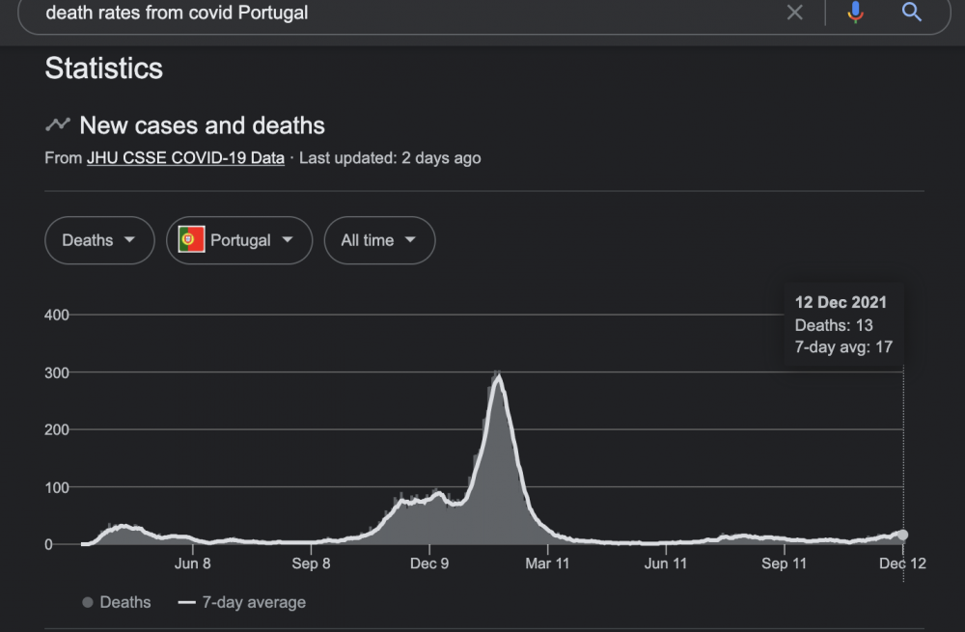Screen dimensions: 965x632
Task: Select the Dec 12 data point on the chart
Action: [902, 535]
